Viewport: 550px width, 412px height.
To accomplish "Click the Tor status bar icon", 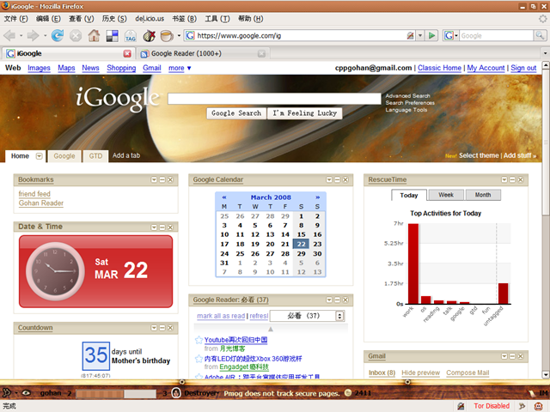I will (461, 406).
